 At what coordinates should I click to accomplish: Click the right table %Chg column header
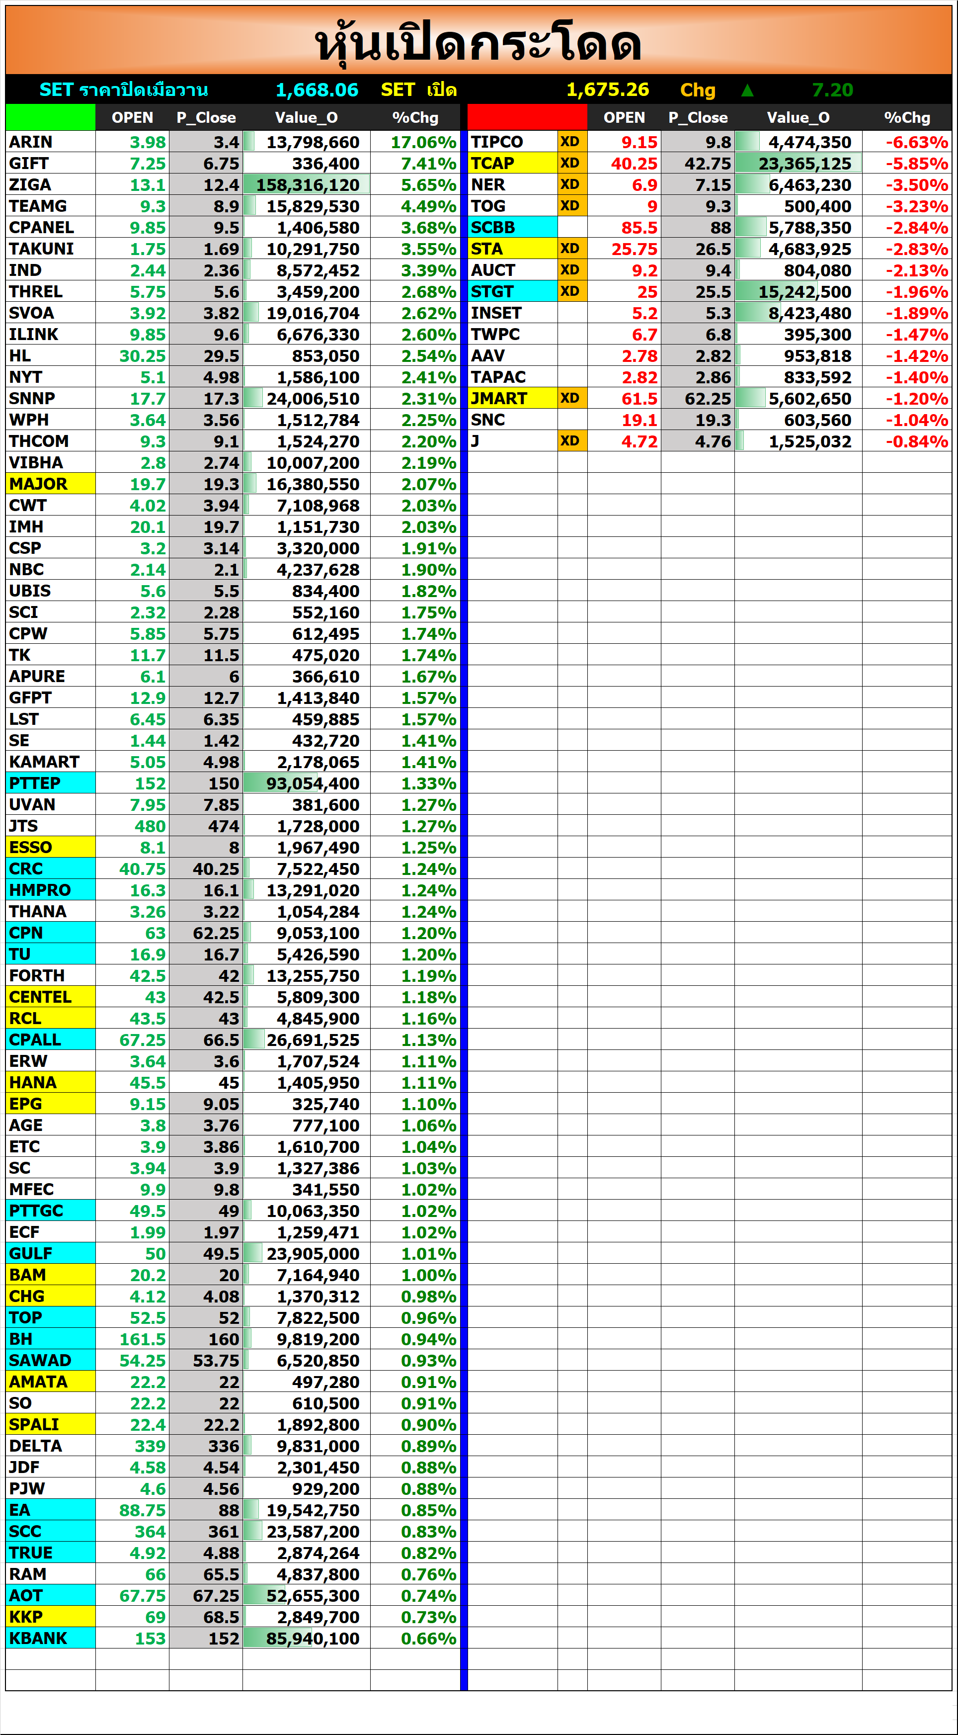tap(907, 117)
